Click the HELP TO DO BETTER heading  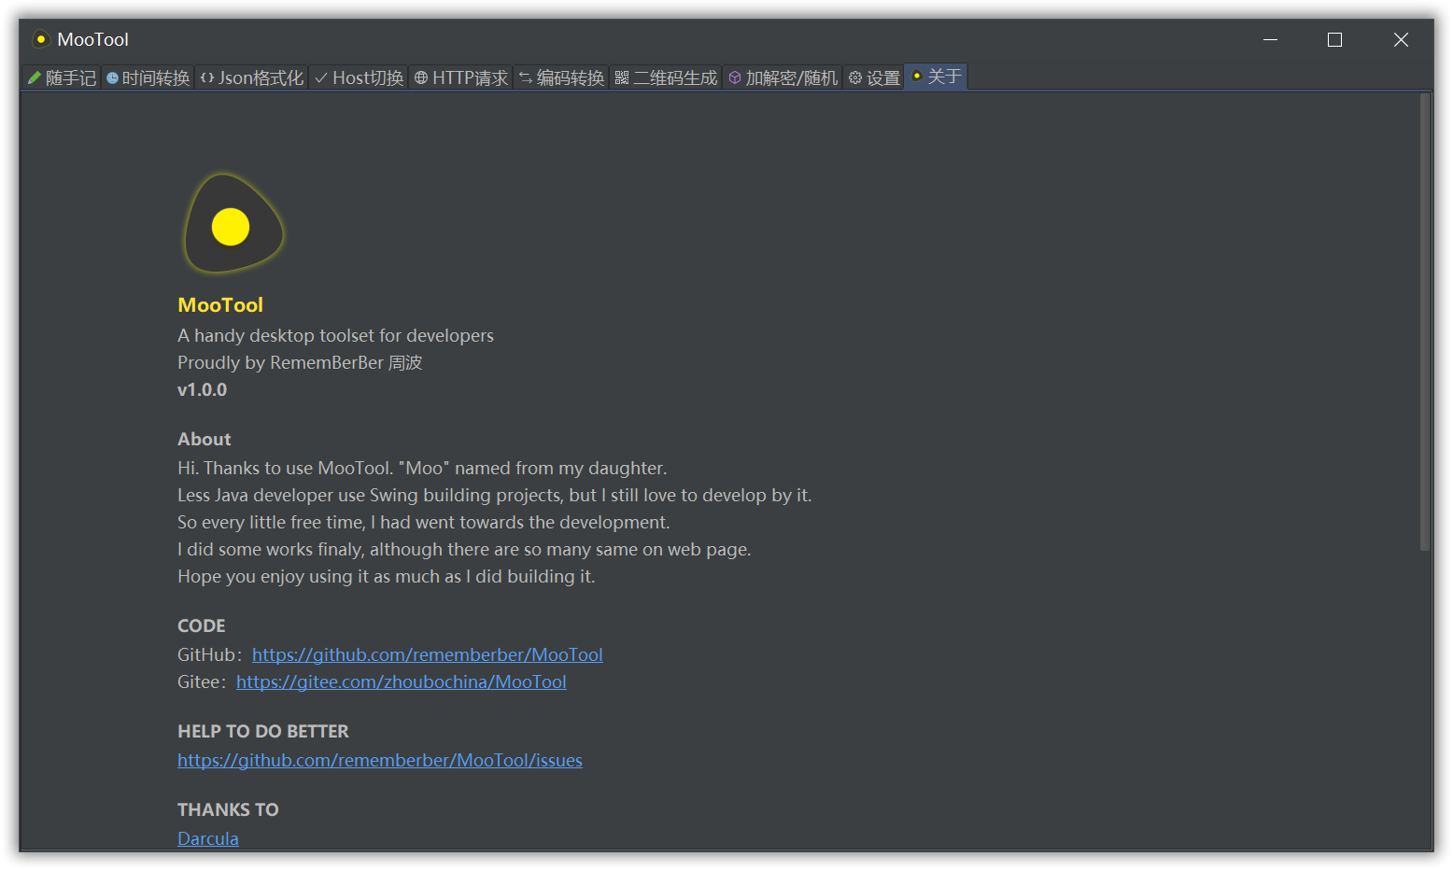point(263,731)
